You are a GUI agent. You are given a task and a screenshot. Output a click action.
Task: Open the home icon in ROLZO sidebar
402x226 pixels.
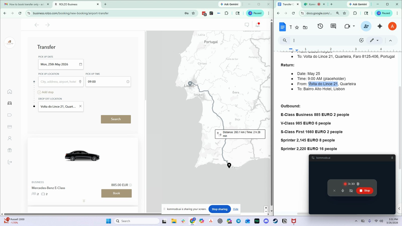click(x=10, y=92)
